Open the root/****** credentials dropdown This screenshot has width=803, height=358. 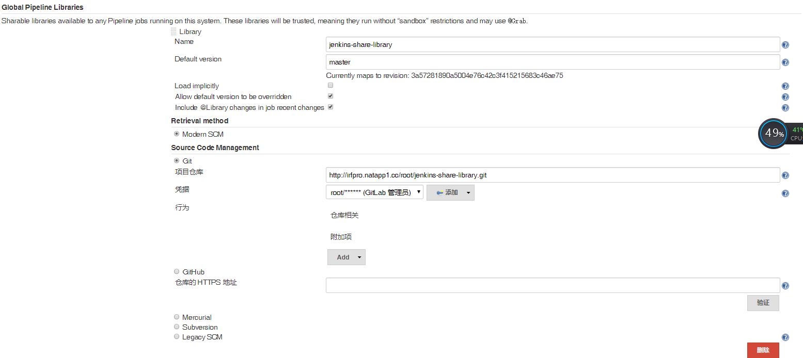pyautogui.click(x=375, y=192)
